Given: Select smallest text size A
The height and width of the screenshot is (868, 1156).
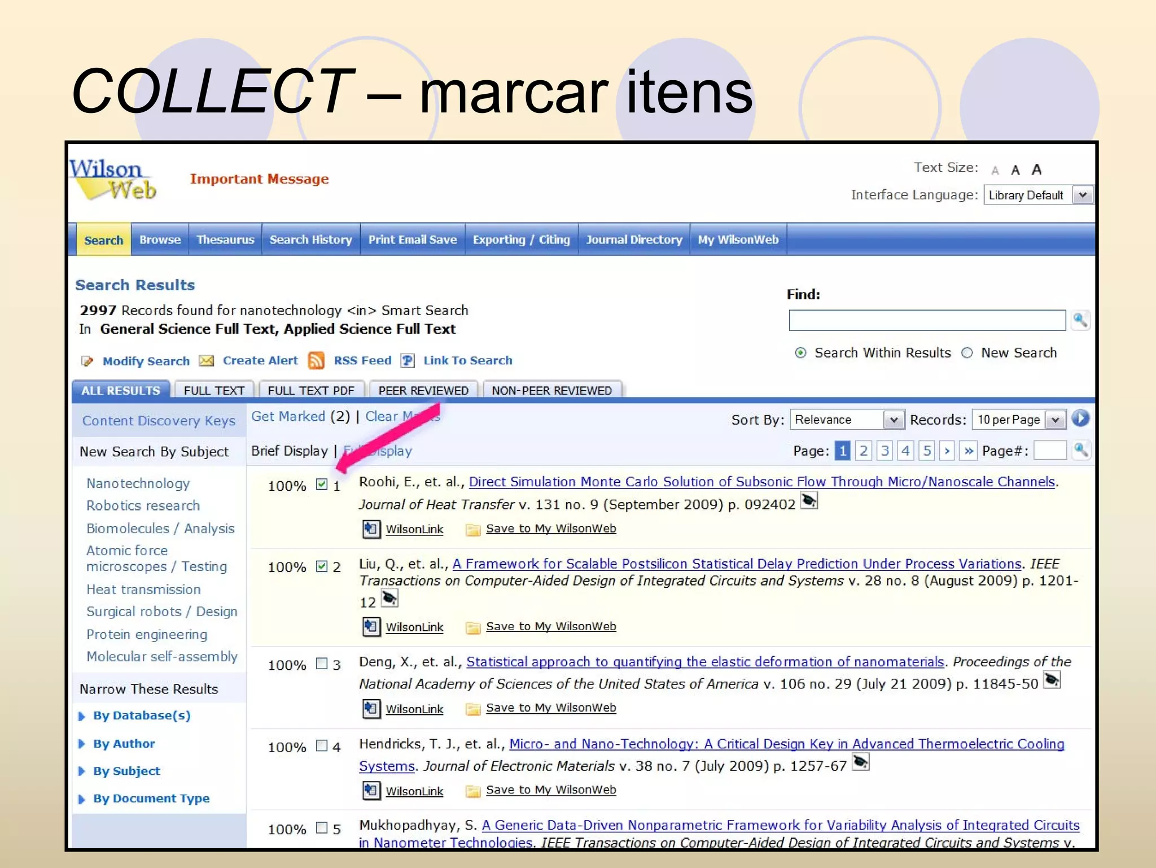Looking at the screenshot, I should click(995, 171).
